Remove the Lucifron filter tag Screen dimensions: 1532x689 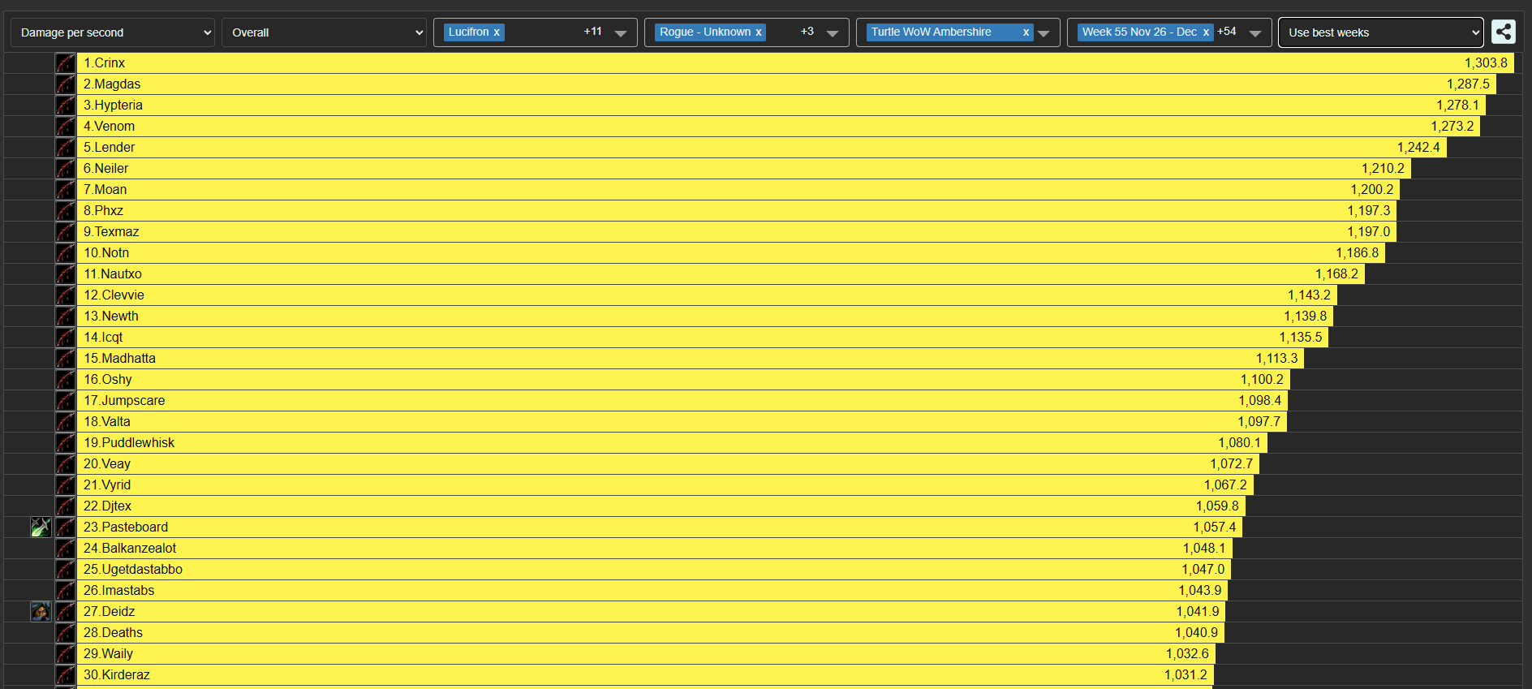497,32
